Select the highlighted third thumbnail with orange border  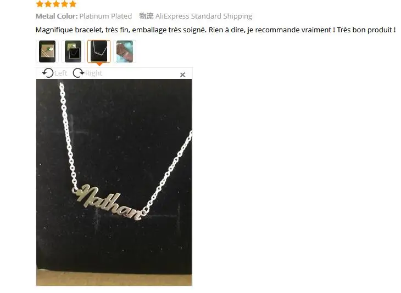pyautogui.click(x=99, y=51)
